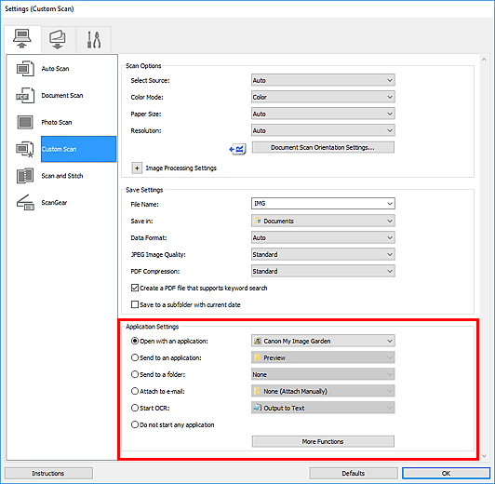Select the Document Scan PDF icon
The width and height of the screenshot is (495, 484).
pyautogui.click(x=25, y=95)
